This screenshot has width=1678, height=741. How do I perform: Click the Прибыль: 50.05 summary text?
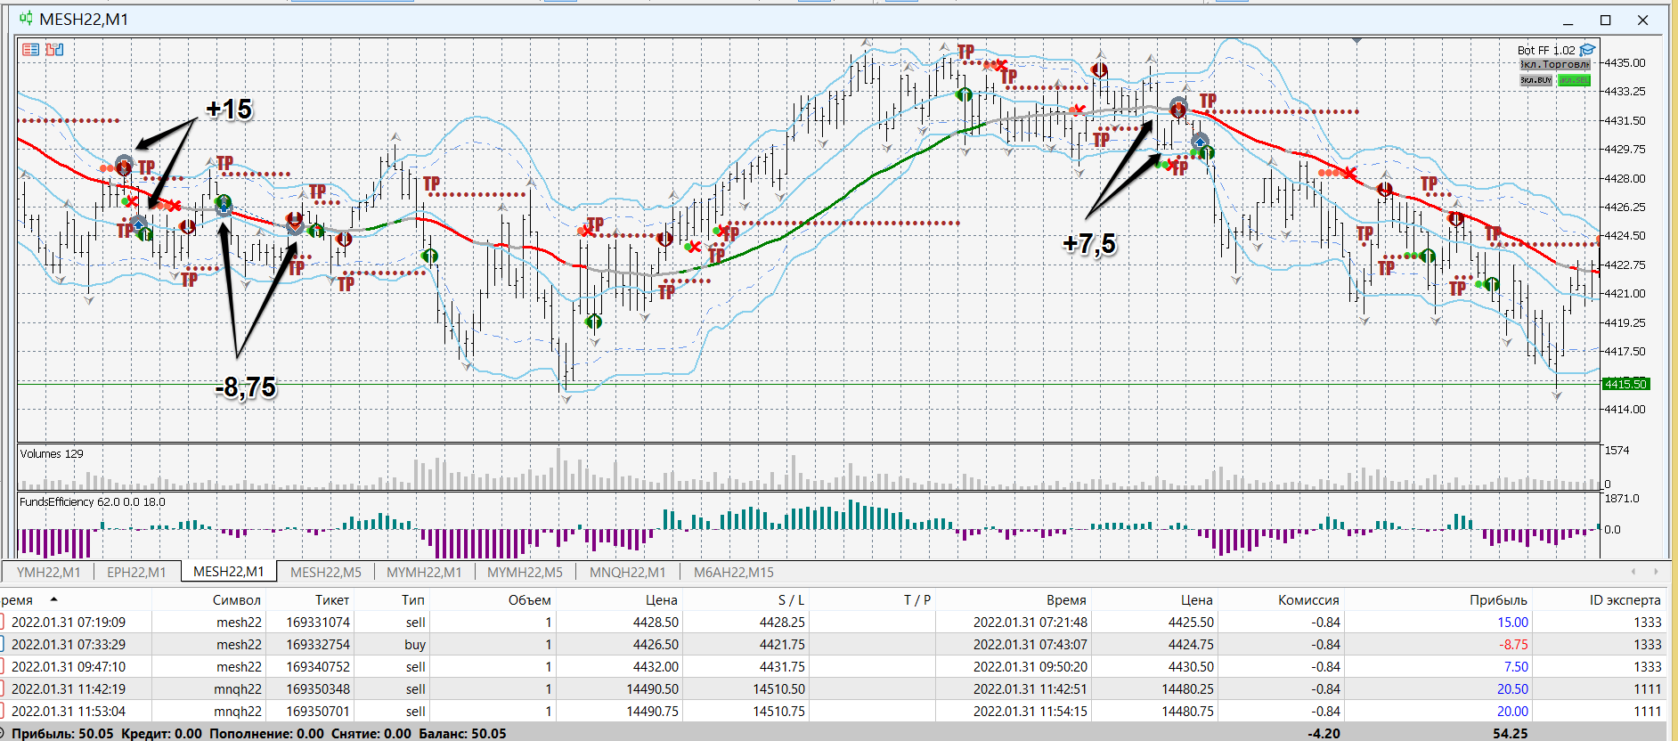[62, 733]
